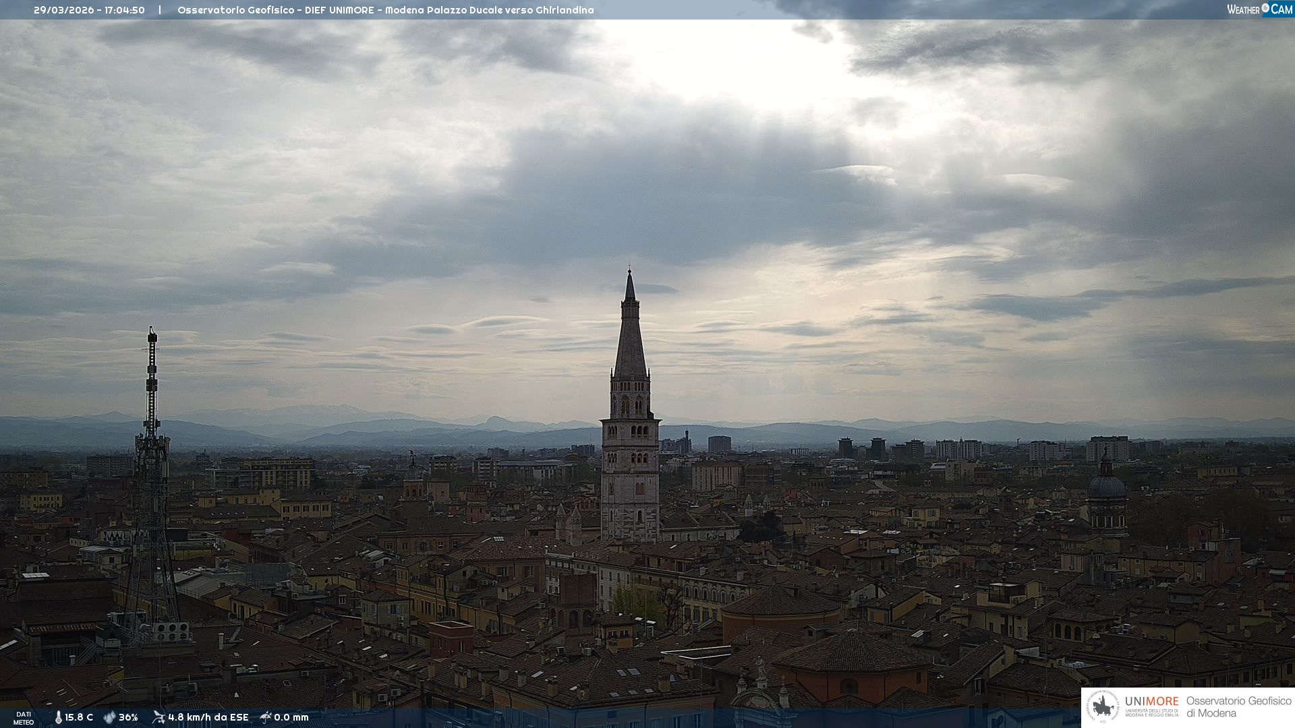Click the WeatherCam logo
Viewport: 1295px width, 728px height.
1259,9
